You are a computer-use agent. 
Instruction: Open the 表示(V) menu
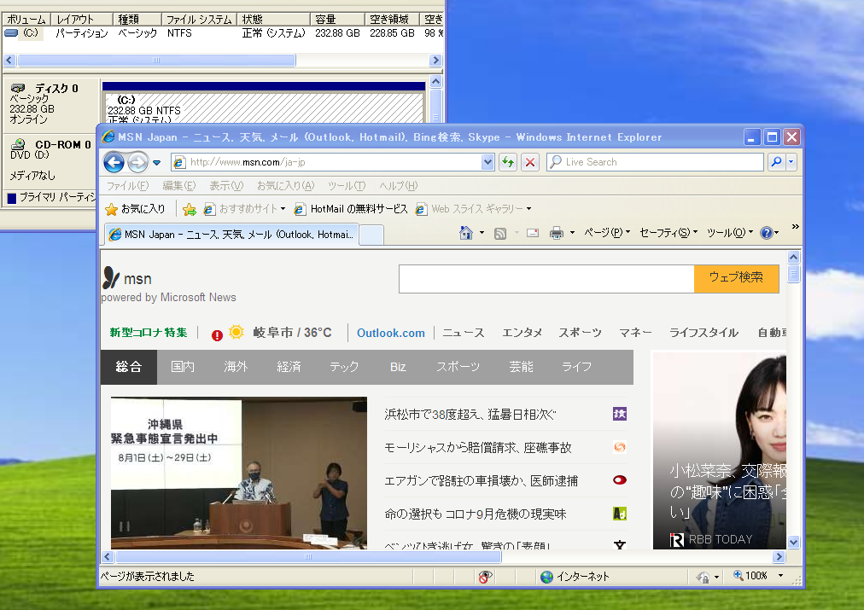tap(226, 185)
